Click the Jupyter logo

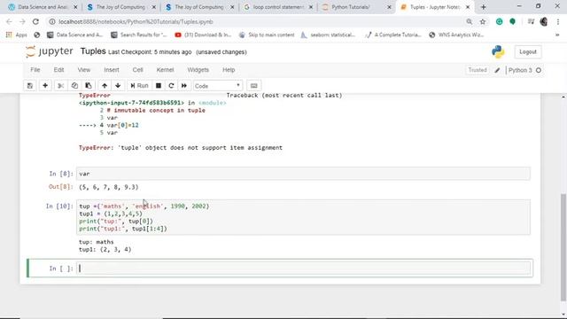click(x=50, y=51)
